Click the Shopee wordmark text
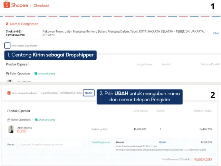The image size is (221, 166). click(19, 6)
